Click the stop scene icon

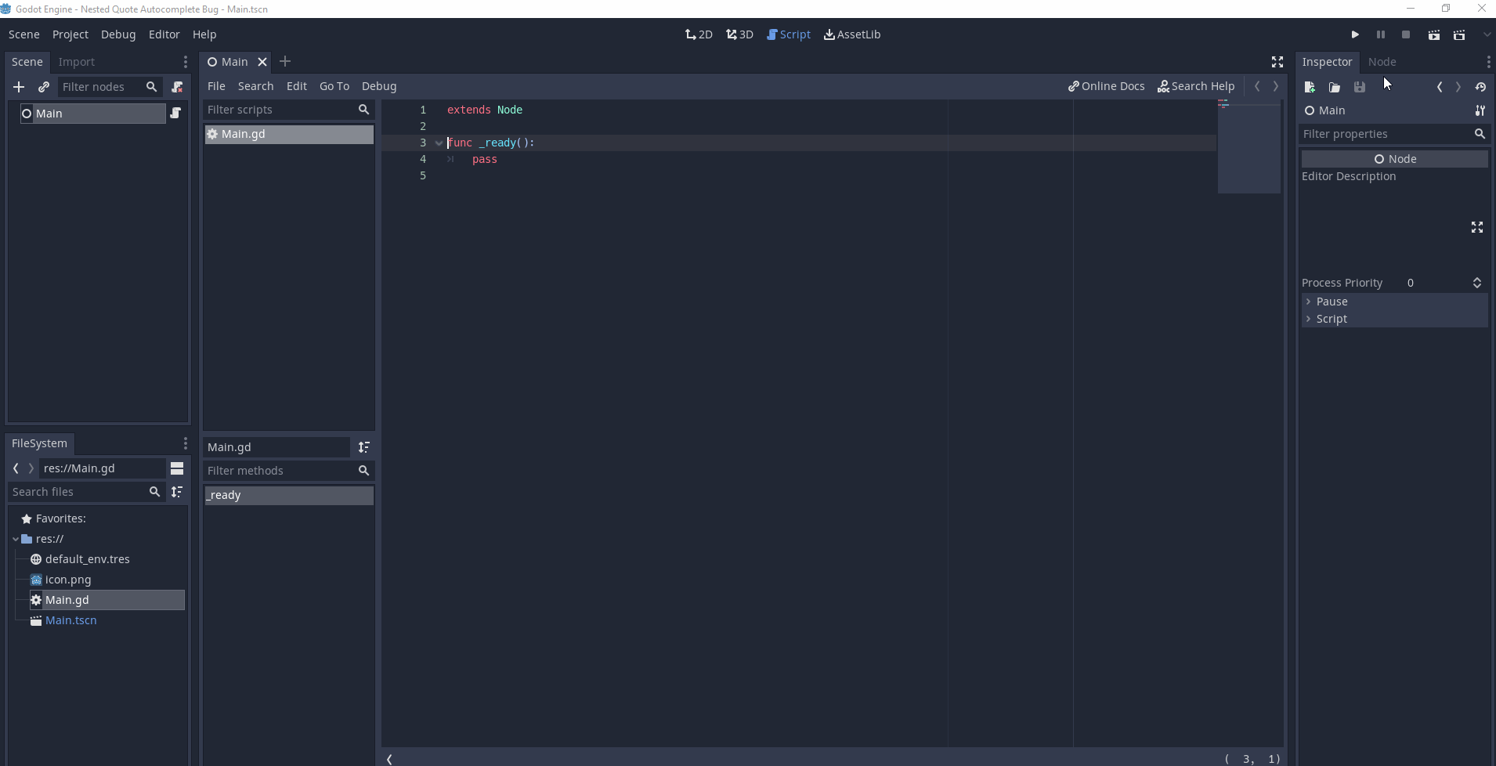(x=1406, y=34)
